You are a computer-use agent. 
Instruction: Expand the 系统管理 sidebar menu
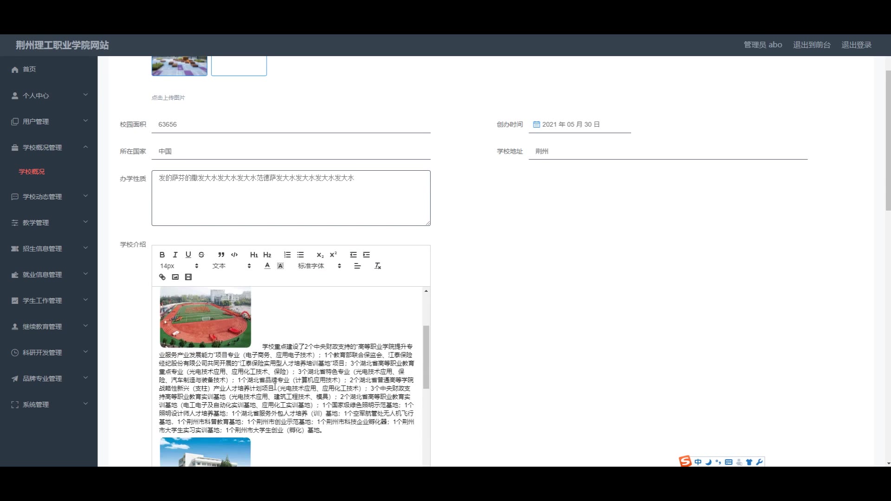pos(49,405)
